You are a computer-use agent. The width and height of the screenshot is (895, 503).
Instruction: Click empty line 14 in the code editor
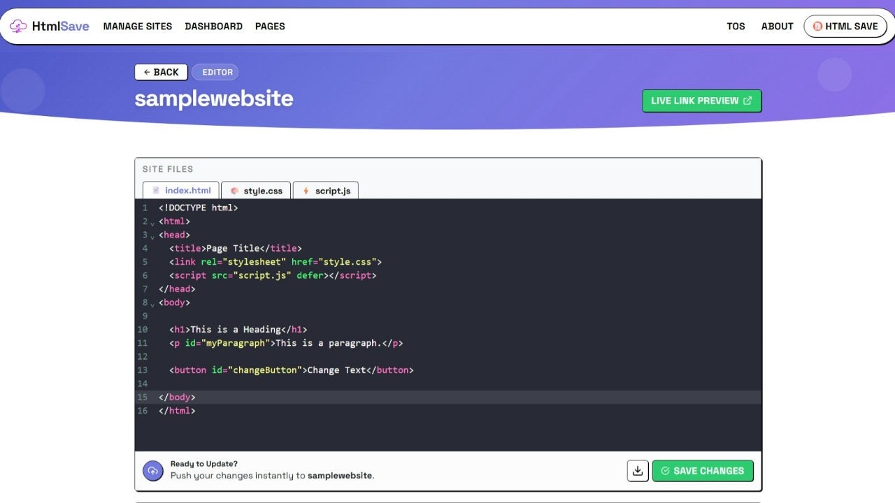[459, 384]
